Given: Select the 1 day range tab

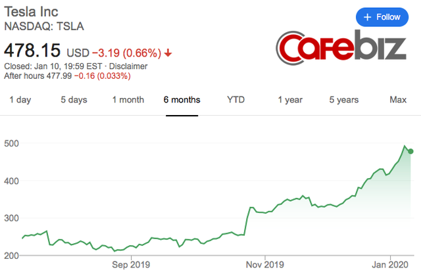Looking at the screenshot, I should [x=20, y=100].
